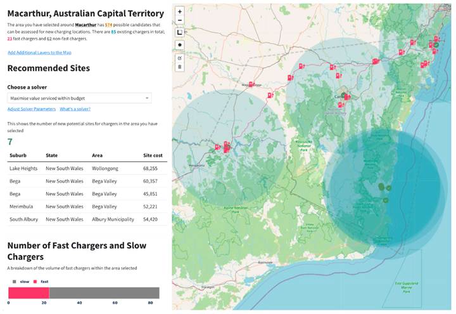Click the grey slow chargers bar segment
Viewport: 456px width, 314px height.
click(x=104, y=292)
